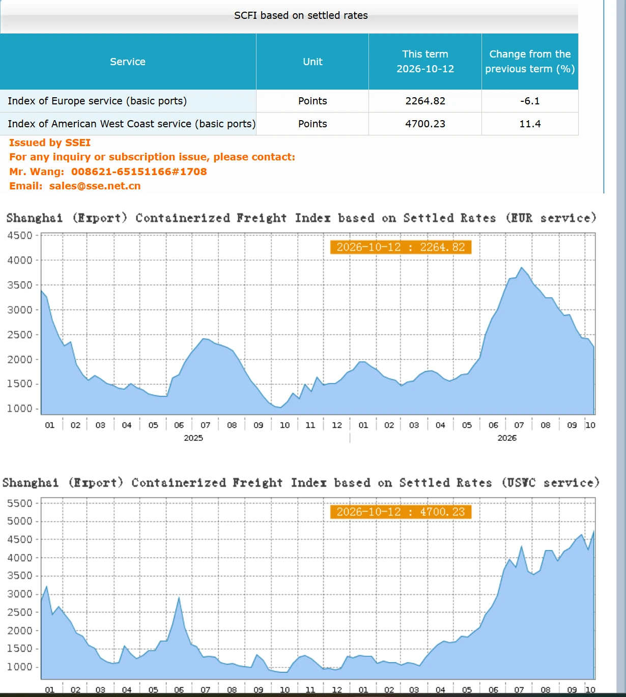Click the EUR chart orange 2264.82 label

coord(401,247)
